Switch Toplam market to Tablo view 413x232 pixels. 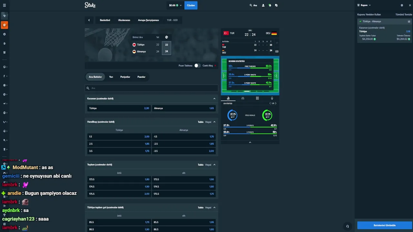(201, 165)
